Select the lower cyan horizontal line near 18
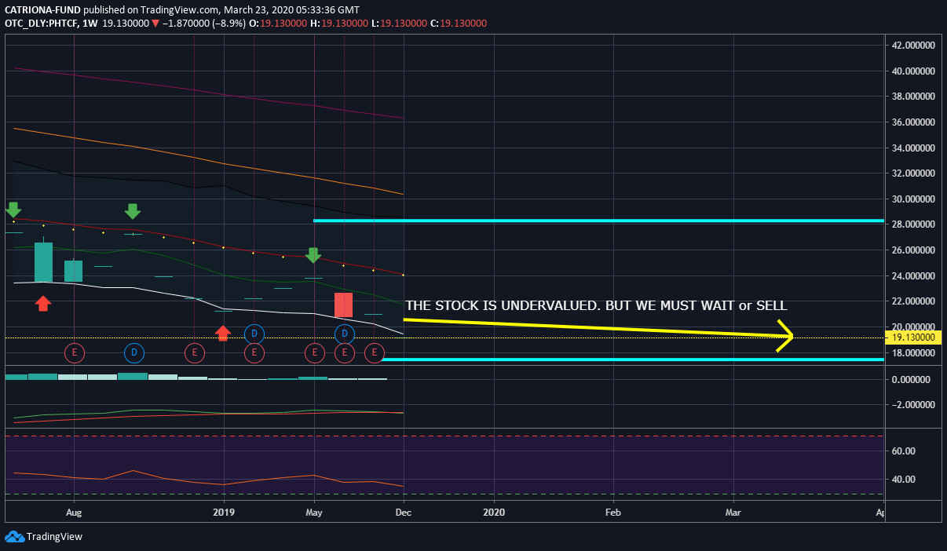 coord(633,359)
